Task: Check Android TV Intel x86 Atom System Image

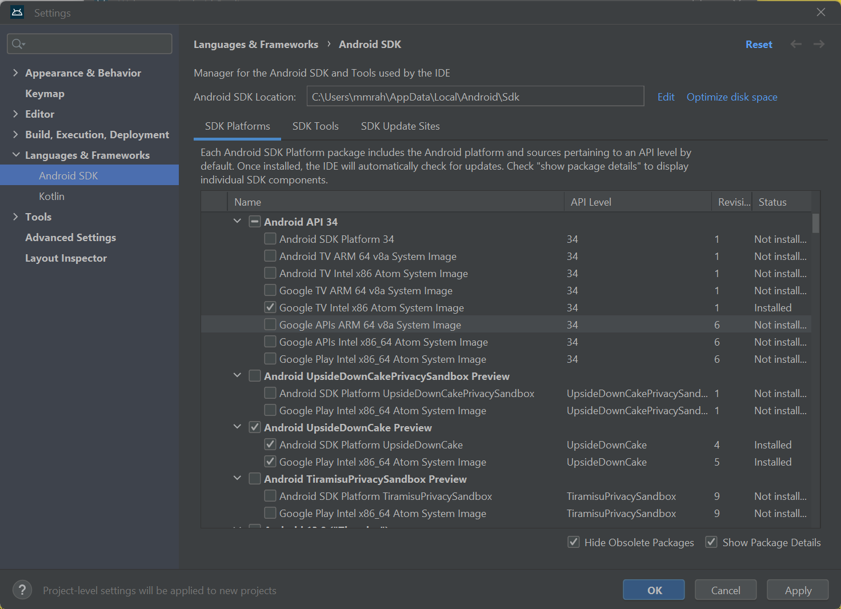Action: [x=270, y=273]
